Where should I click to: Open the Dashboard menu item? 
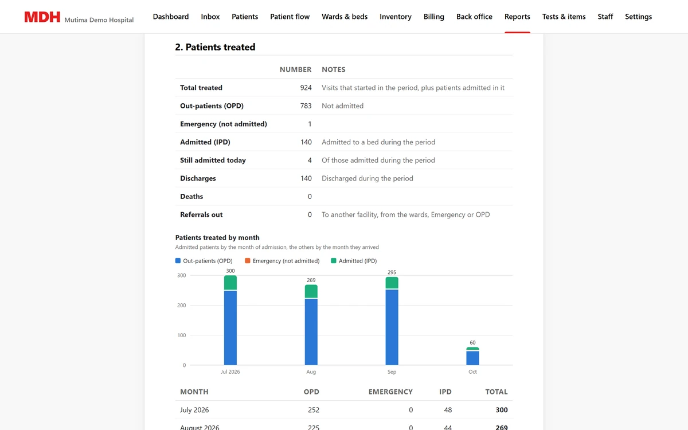[171, 17]
